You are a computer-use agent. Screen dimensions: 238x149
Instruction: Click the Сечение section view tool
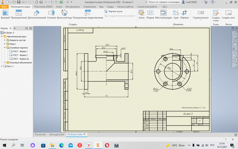51,14
